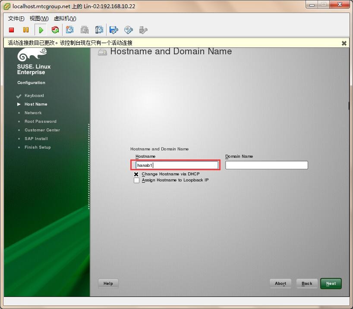The image size is (353, 309).
Task: Select Customer Center step in sidebar
Action: pos(42,130)
